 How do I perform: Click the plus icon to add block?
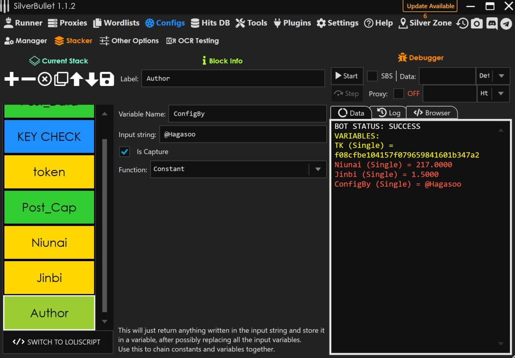pos(12,79)
